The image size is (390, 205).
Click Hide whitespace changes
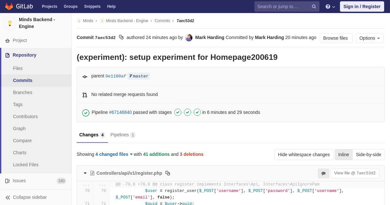(x=304, y=155)
